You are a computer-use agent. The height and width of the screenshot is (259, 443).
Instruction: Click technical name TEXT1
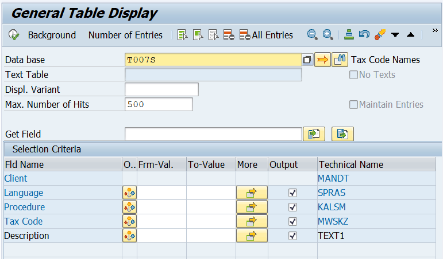coord(331,236)
